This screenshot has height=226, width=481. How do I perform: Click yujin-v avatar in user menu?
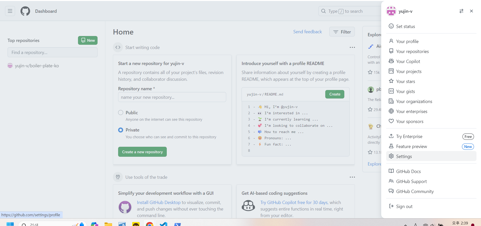pos(391,11)
